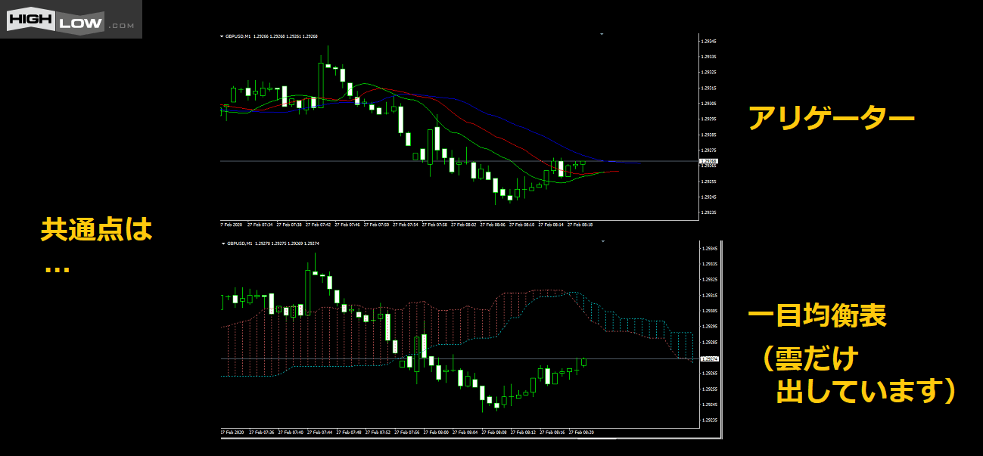Image resolution: width=983 pixels, height=456 pixels.
Task: Click the アリゲーター label
Action: pos(831,119)
